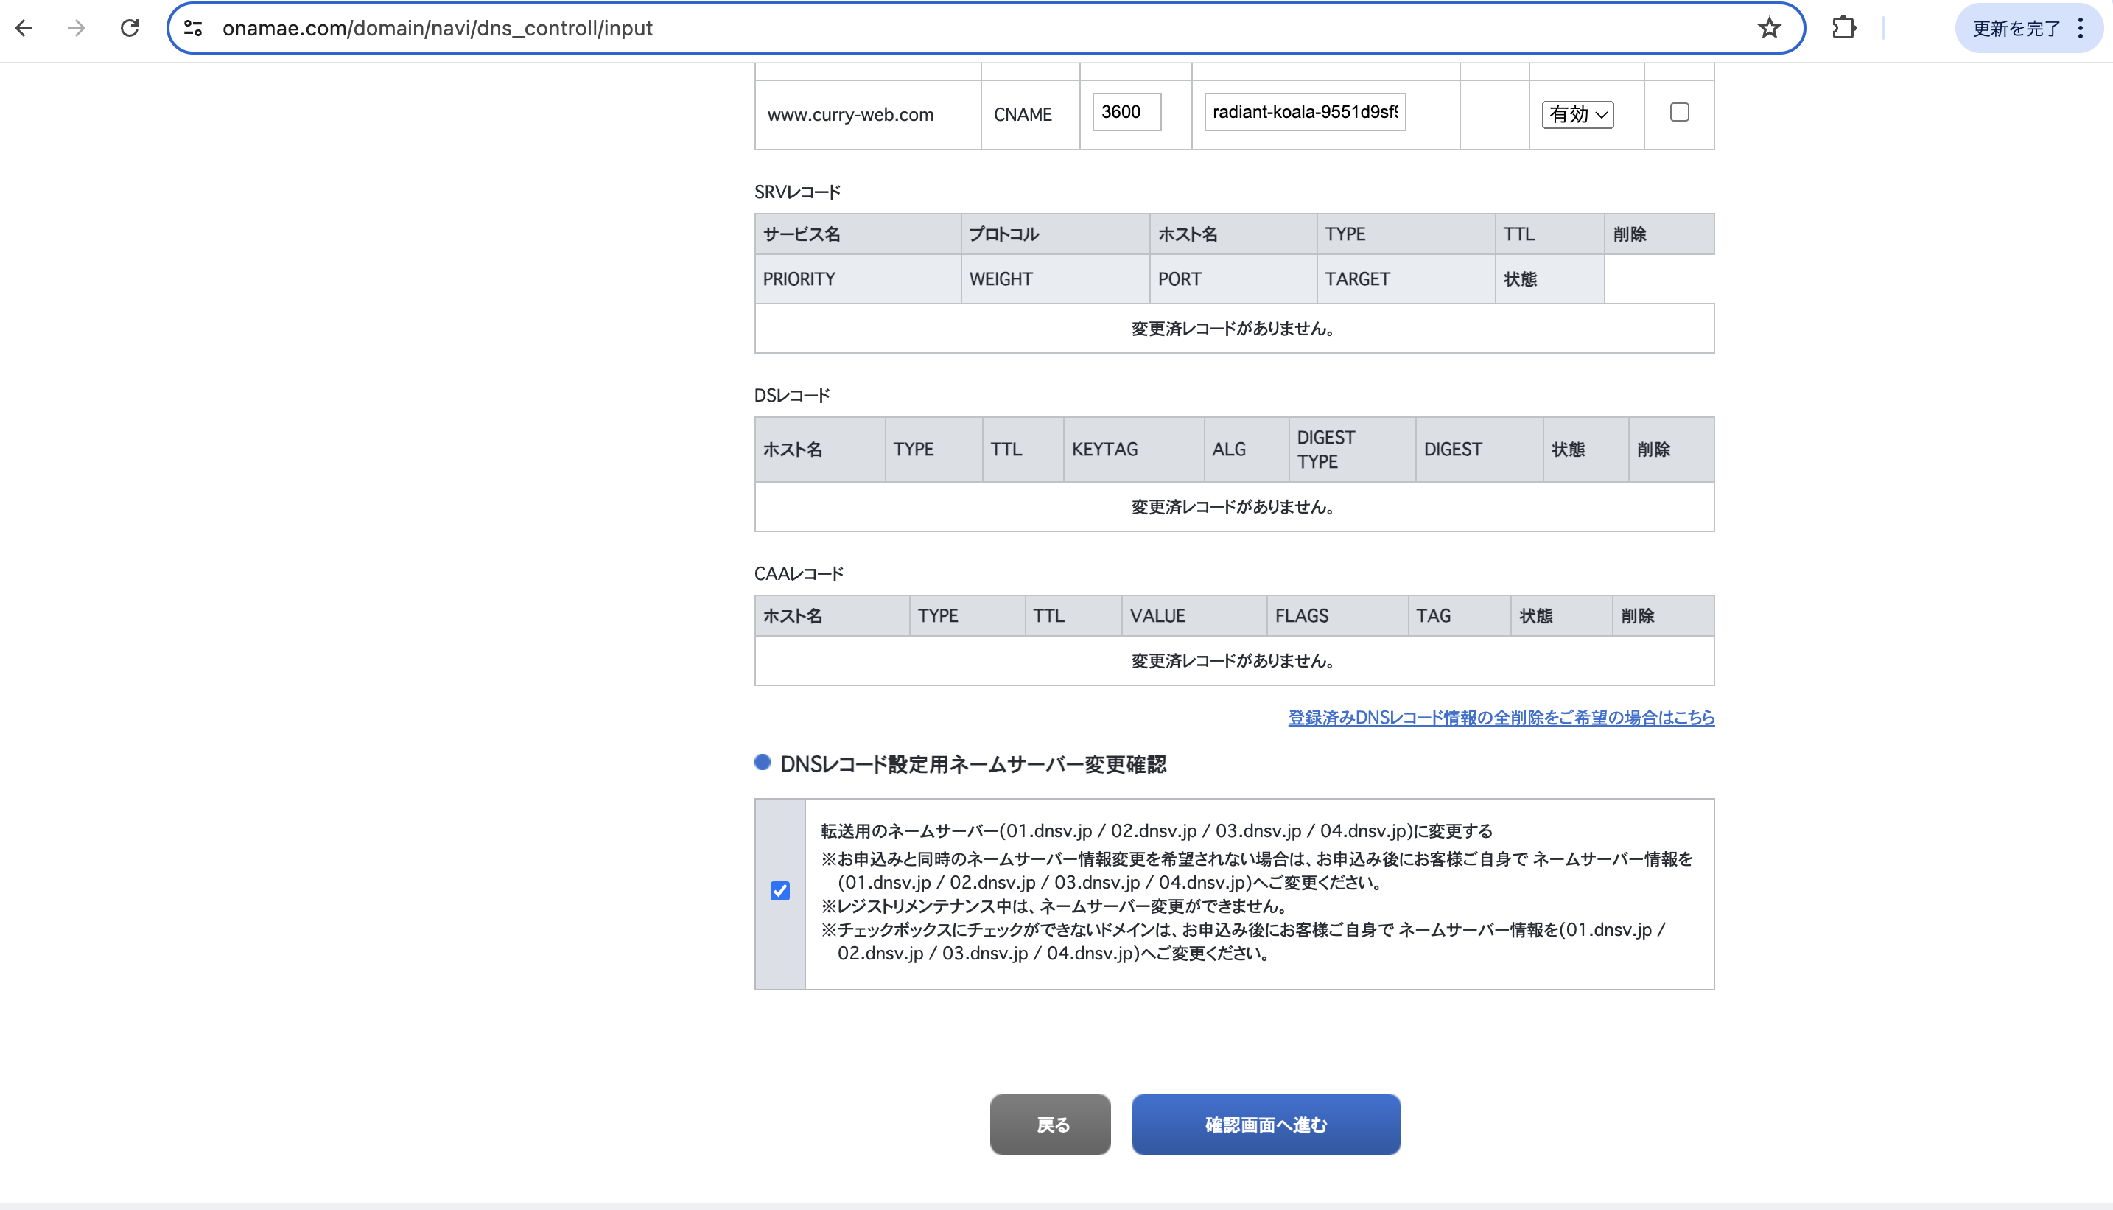
Task: Open site information icon in address bar
Action: pyautogui.click(x=193, y=28)
